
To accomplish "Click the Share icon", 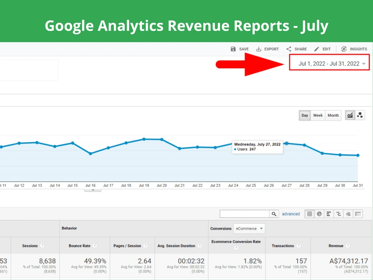I will pyautogui.click(x=289, y=49).
